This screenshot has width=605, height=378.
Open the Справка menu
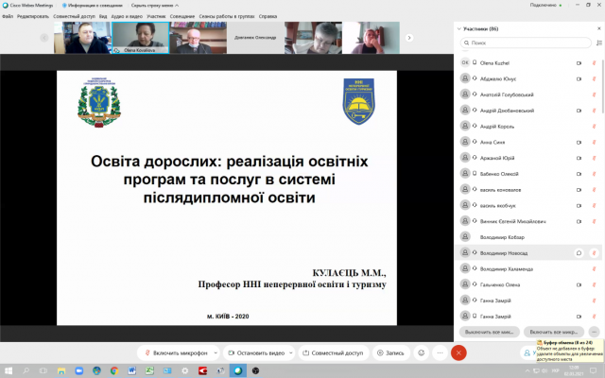[268, 16]
